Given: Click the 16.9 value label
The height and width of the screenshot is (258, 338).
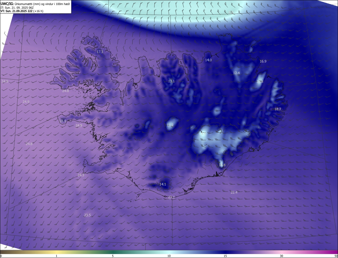Looking at the screenshot, I should coord(263,61).
